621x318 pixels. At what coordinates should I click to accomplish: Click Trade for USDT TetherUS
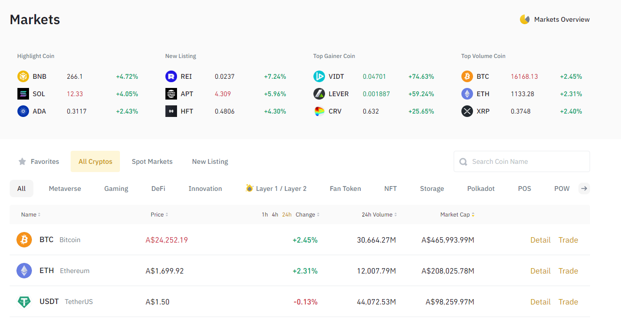[x=568, y=302]
